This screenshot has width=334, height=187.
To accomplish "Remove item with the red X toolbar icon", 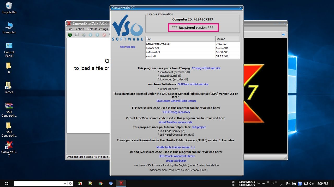I will tap(104, 35).
